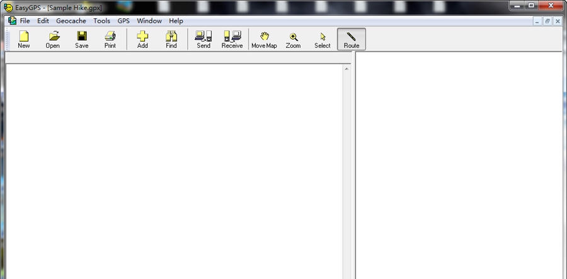Screen dimensions: 567x279
Task: Minimize the EasyGPS application window
Action: pyautogui.click(x=517, y=6)
